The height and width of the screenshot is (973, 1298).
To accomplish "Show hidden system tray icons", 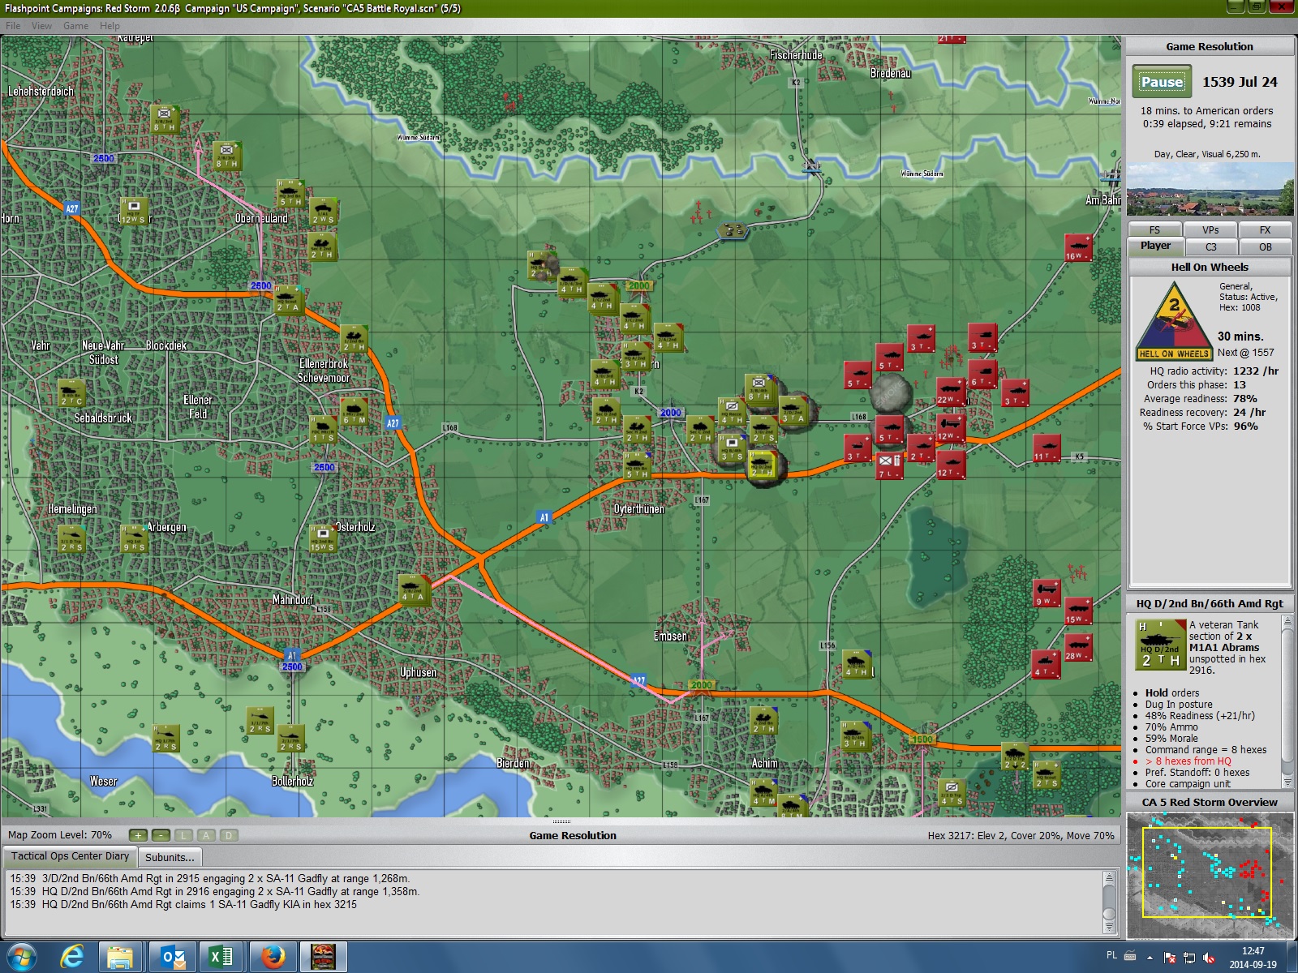I will tap(1149, 957).
